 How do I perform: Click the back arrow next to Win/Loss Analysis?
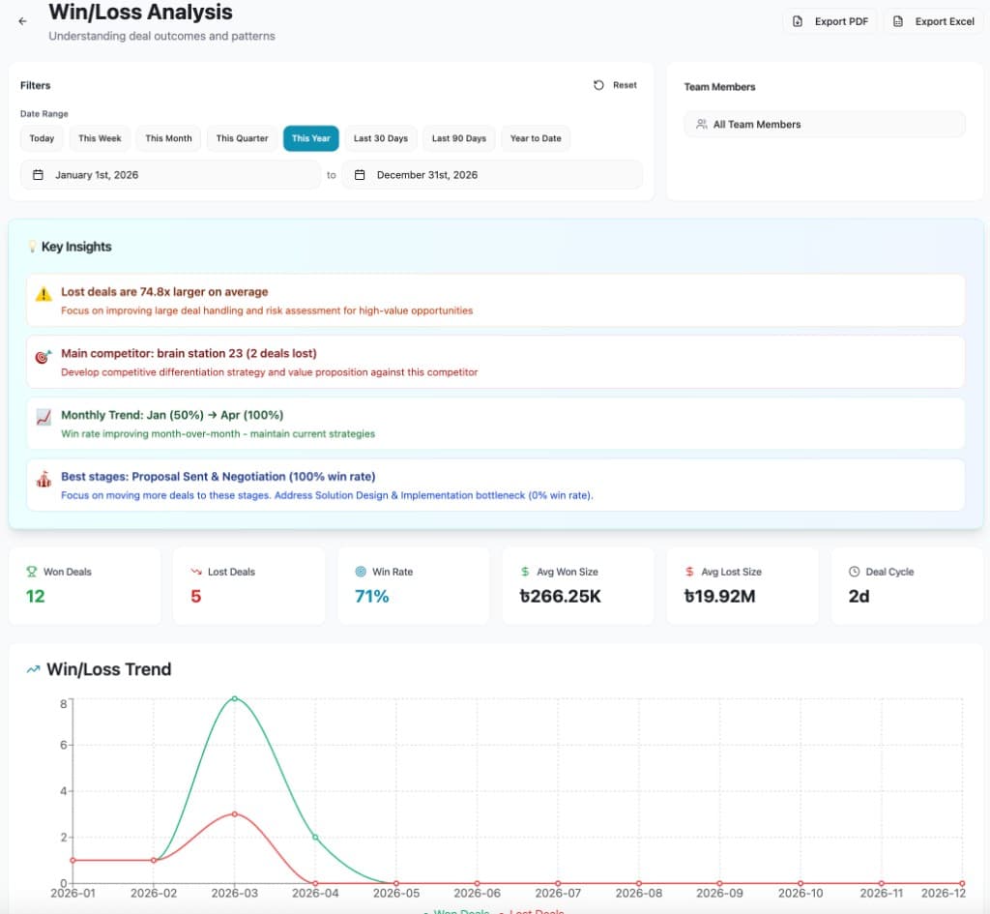[x=22, y=20]
